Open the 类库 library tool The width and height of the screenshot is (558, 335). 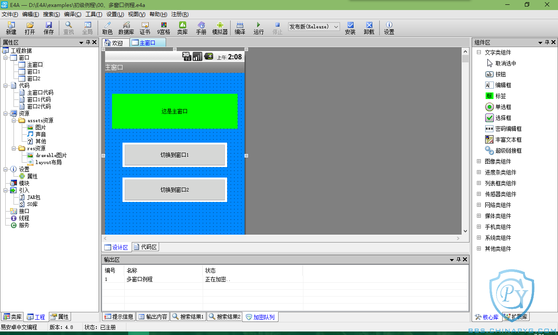click(x=183, y=28)
